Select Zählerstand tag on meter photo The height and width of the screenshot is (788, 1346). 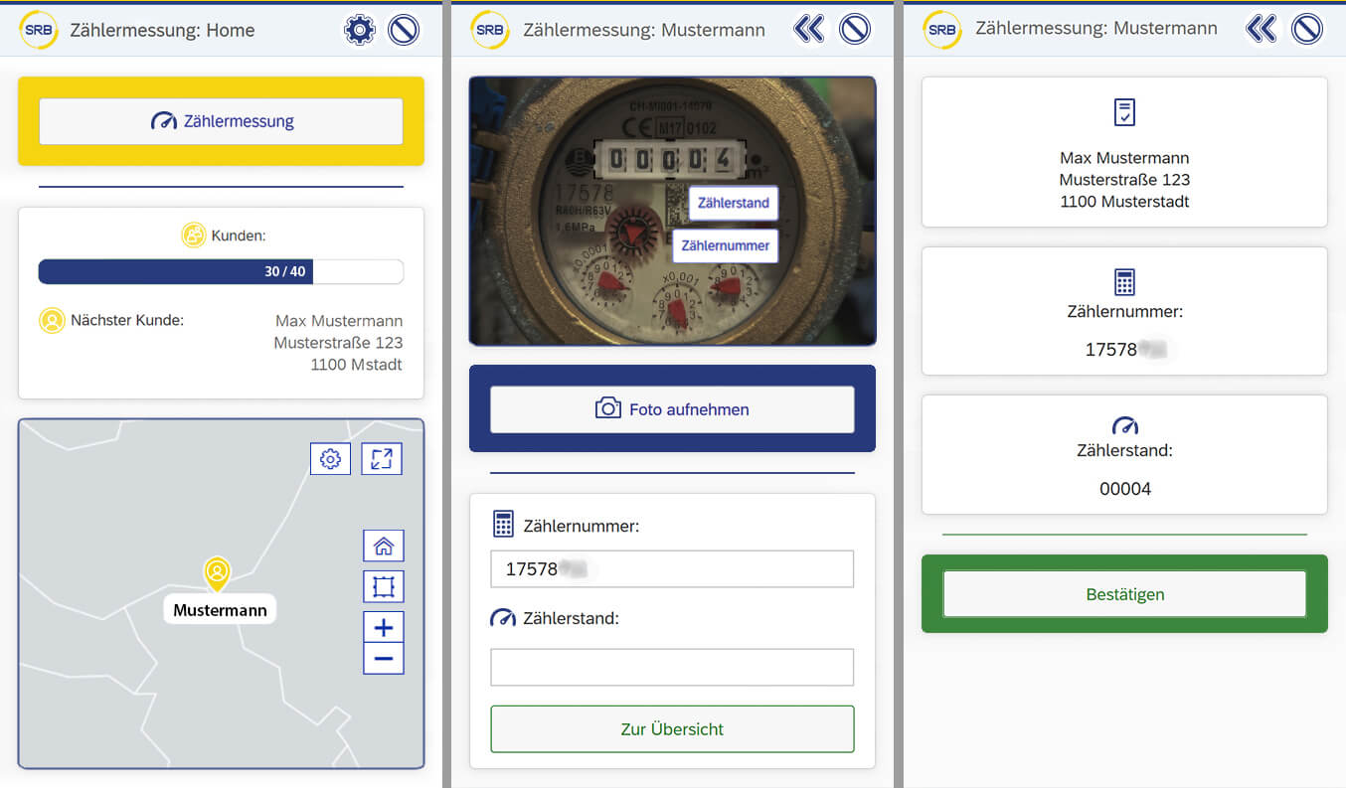[x=734, y=203]
